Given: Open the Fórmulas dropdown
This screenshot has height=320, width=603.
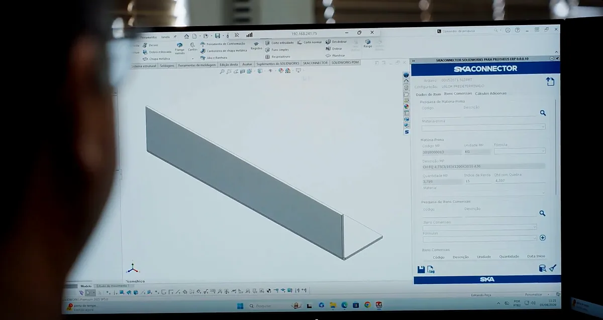Looking at the screenshot, I should [x=479, y=238].
